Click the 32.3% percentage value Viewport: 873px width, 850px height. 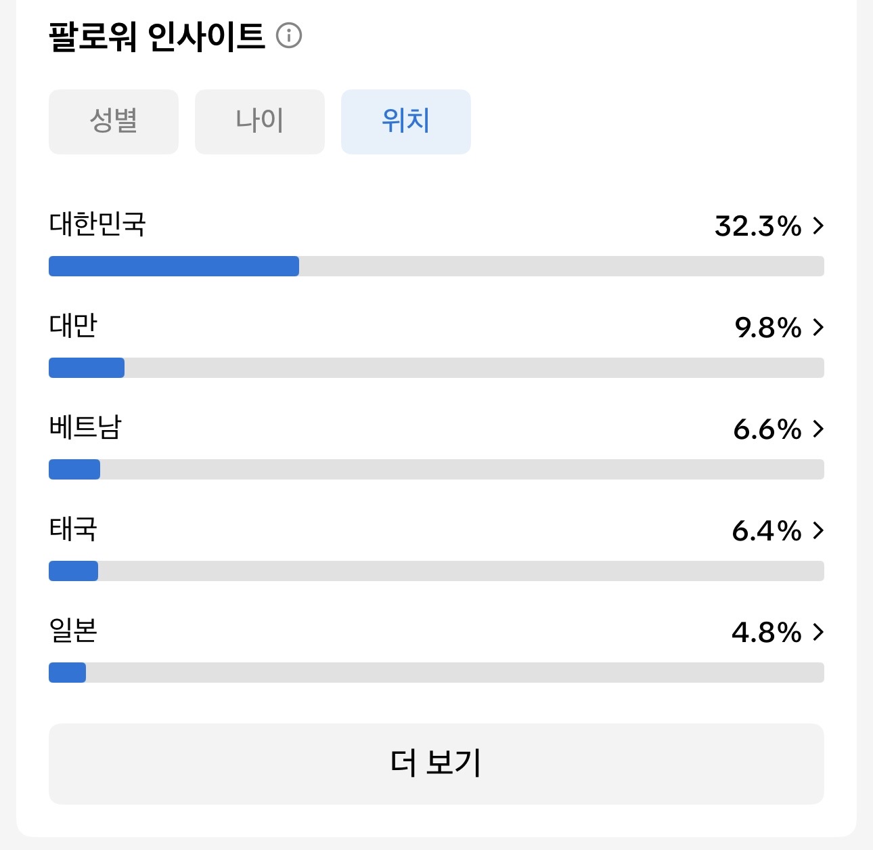click(x=758, y=226)
